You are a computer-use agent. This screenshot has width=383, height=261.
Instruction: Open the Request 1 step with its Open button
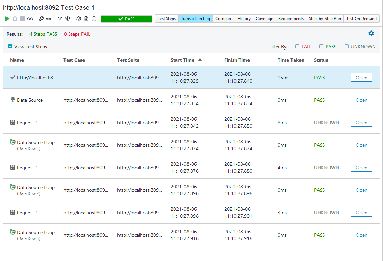pos(361,122)
